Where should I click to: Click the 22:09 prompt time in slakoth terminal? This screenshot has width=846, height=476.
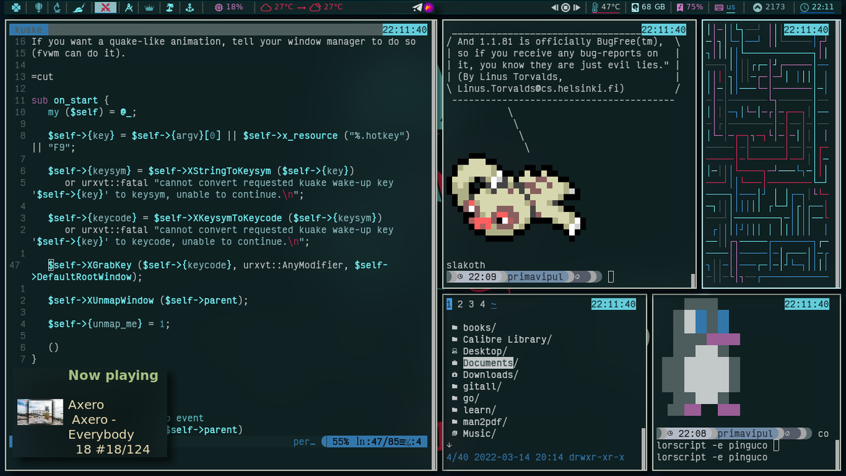click(482, 277)
